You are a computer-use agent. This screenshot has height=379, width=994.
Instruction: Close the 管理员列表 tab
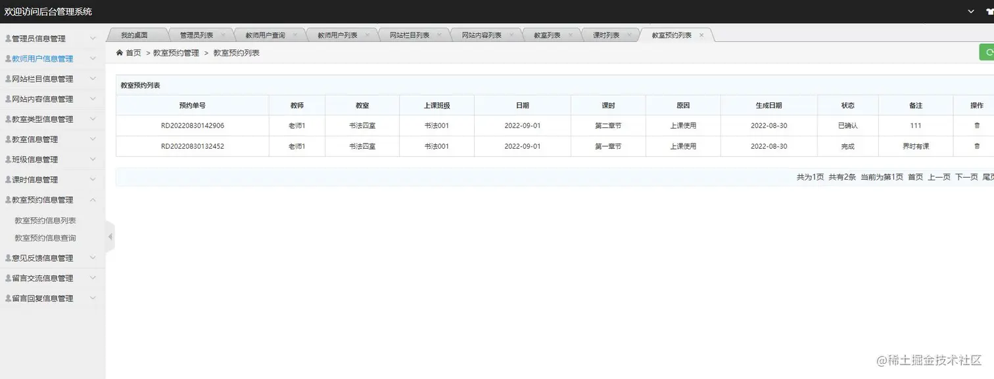(223, 35)
